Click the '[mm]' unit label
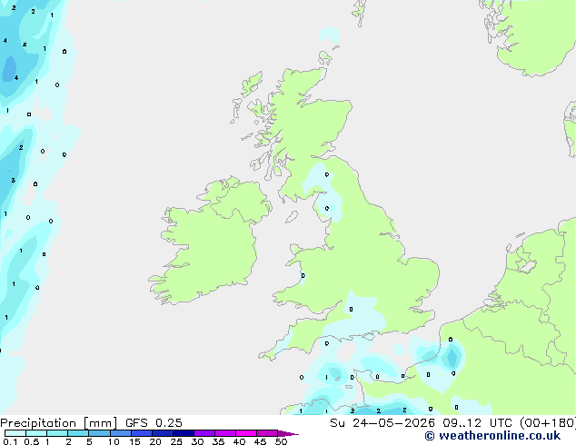The image size is (576, 445). [100, 423]
